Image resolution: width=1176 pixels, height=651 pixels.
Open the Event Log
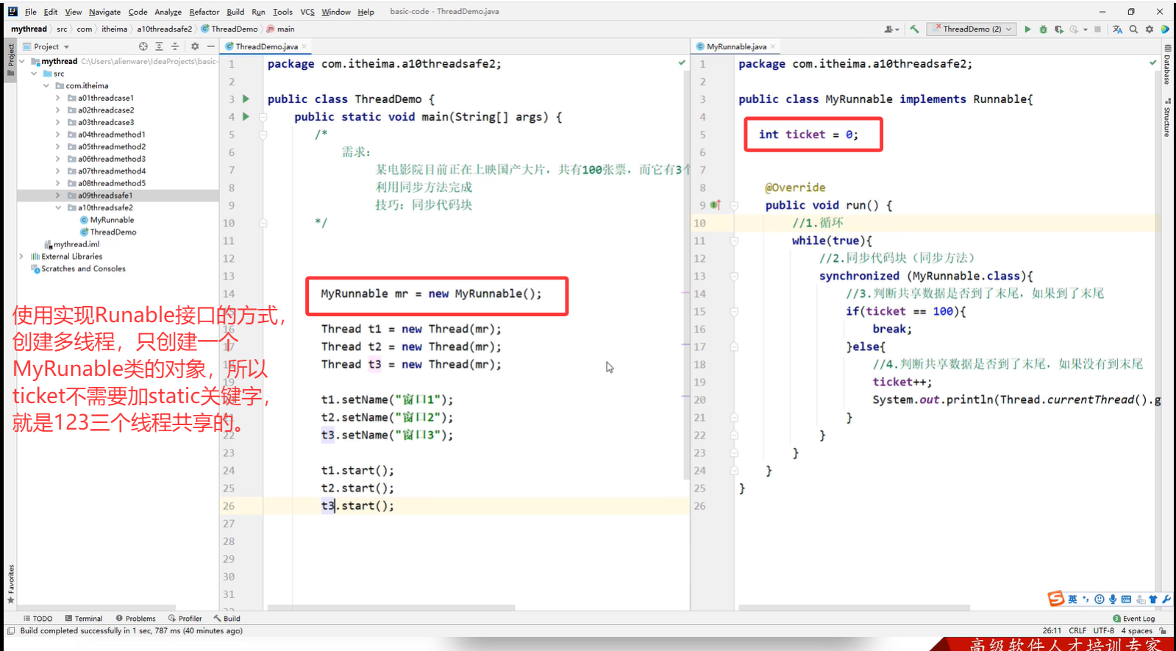point(1133,619)
